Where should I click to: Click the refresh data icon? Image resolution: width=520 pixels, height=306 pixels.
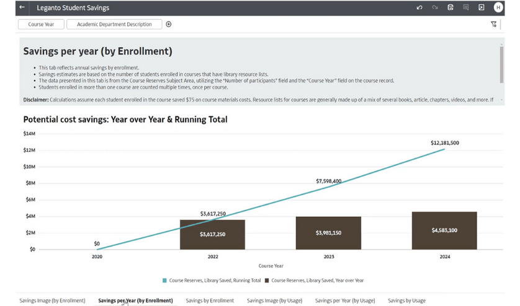[451, 7]
